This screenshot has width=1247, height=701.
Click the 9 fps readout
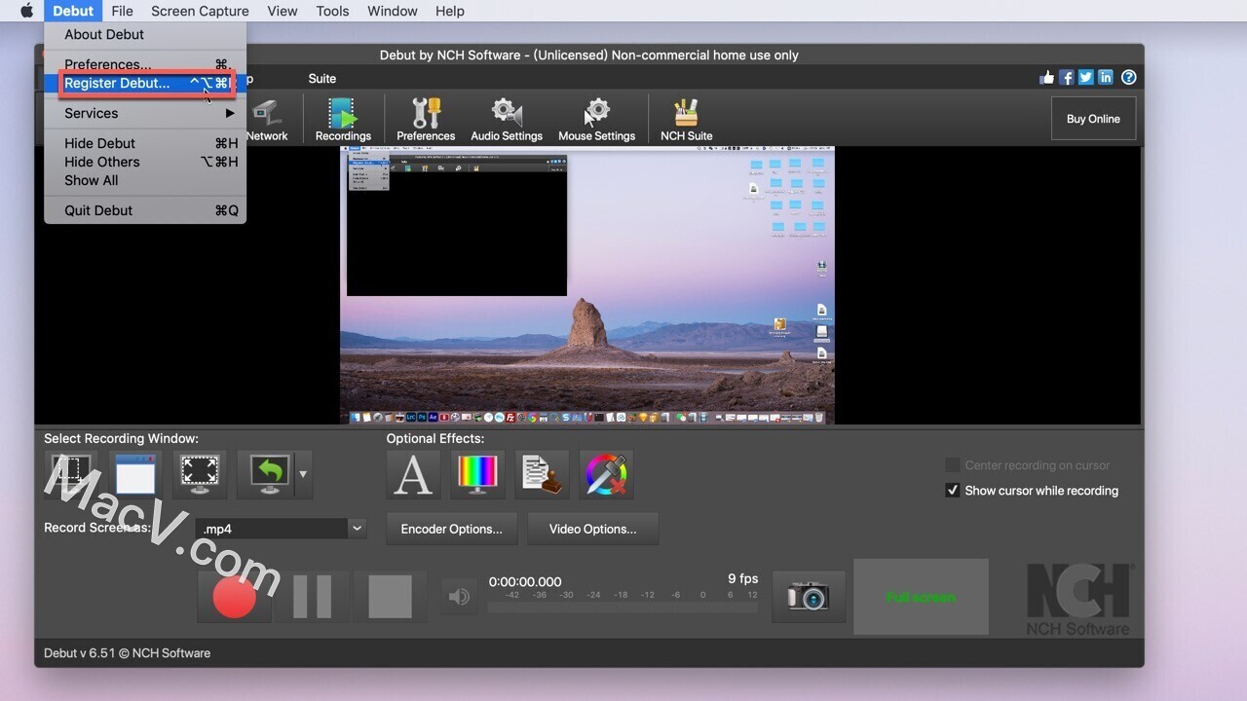(742, 578)
